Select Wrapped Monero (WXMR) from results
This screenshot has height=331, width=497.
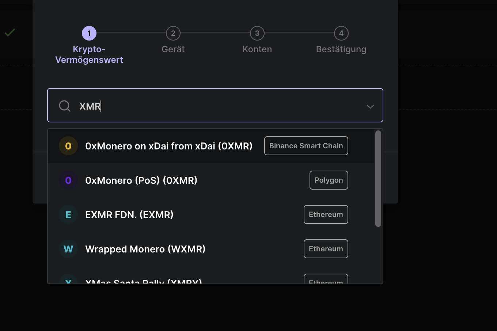pos(145,249)
